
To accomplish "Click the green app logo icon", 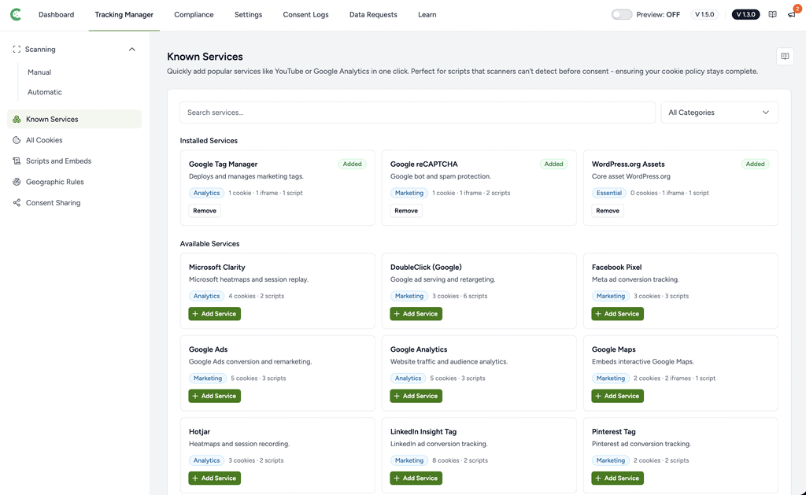I will pos(16,14).
